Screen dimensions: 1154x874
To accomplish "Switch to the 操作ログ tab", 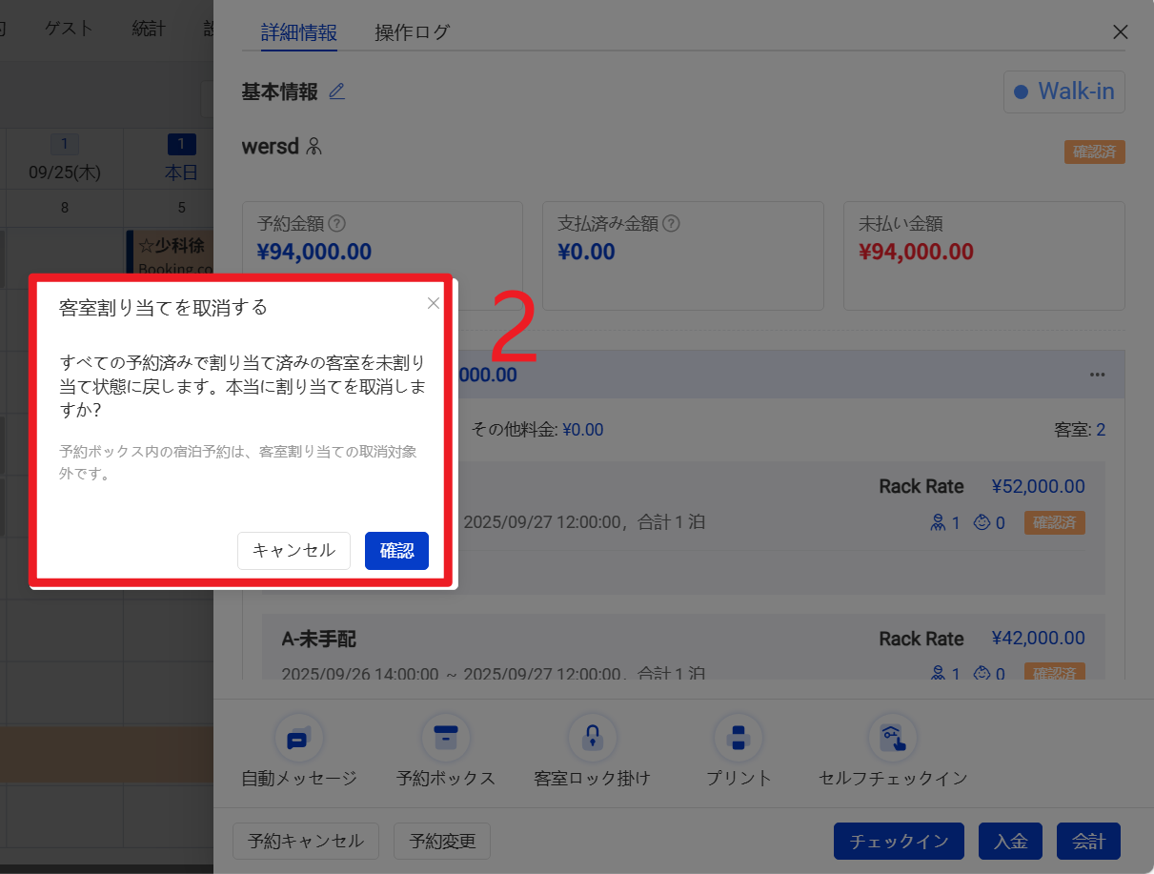I will 412,32.
